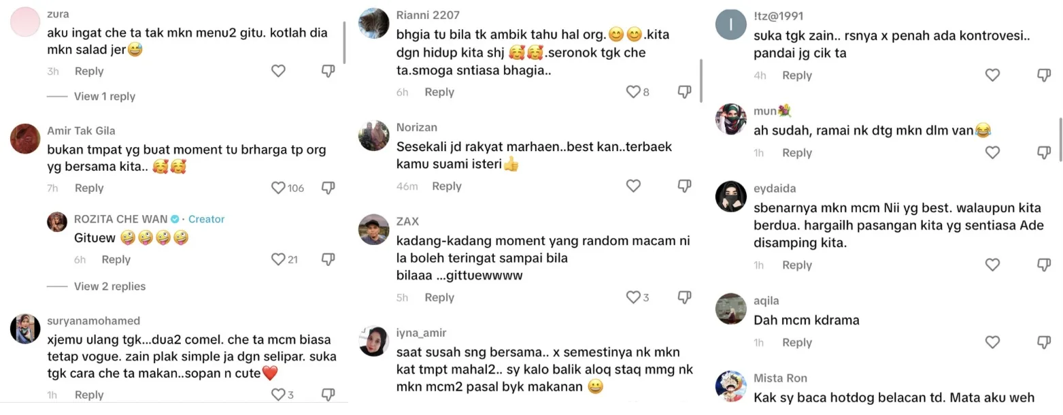Toggle like on suryanamohamed's comment
The image size is (1063, 415).
[278, 395]
